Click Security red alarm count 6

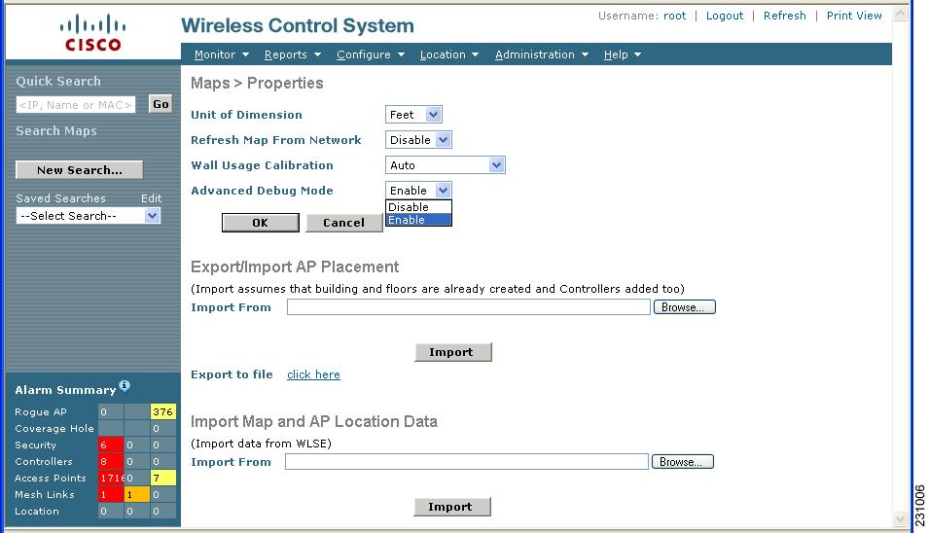coord(111,444)
